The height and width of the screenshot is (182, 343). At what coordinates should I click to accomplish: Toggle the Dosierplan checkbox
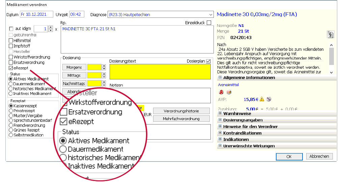point(208,61)
